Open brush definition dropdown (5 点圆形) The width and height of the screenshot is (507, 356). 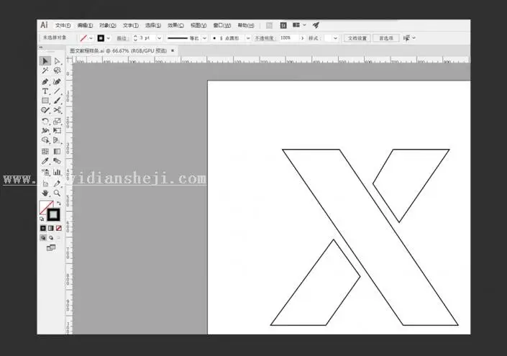pyautogui.click(x=248, y=38)
